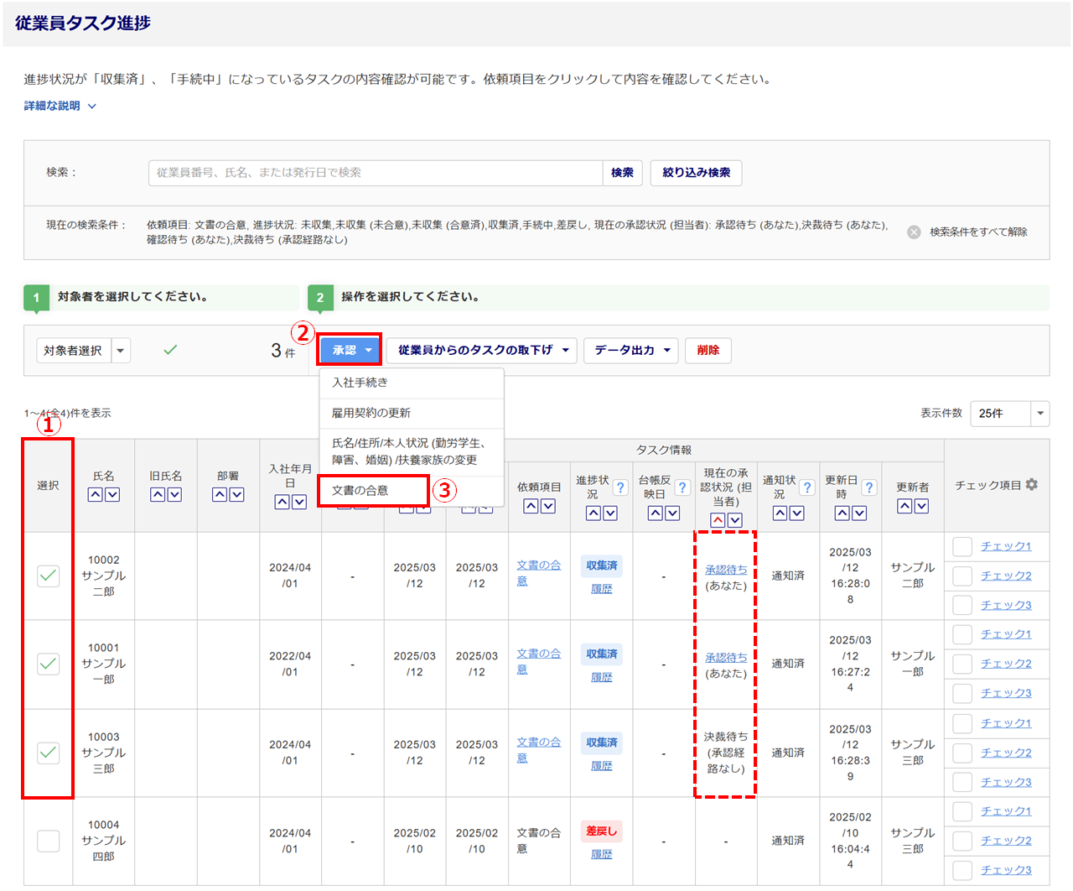Click the help icon next to 進捗状況

tap(620, 487)
